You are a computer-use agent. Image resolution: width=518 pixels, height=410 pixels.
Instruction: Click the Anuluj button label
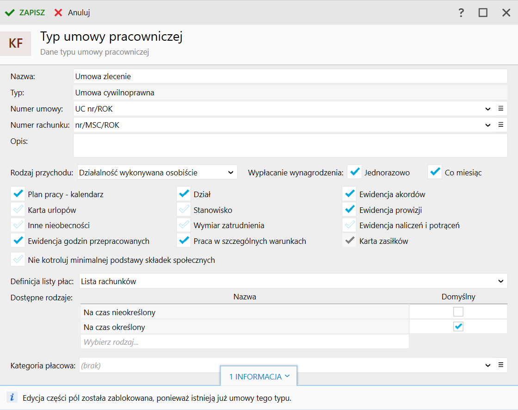[x=79, y=13]
